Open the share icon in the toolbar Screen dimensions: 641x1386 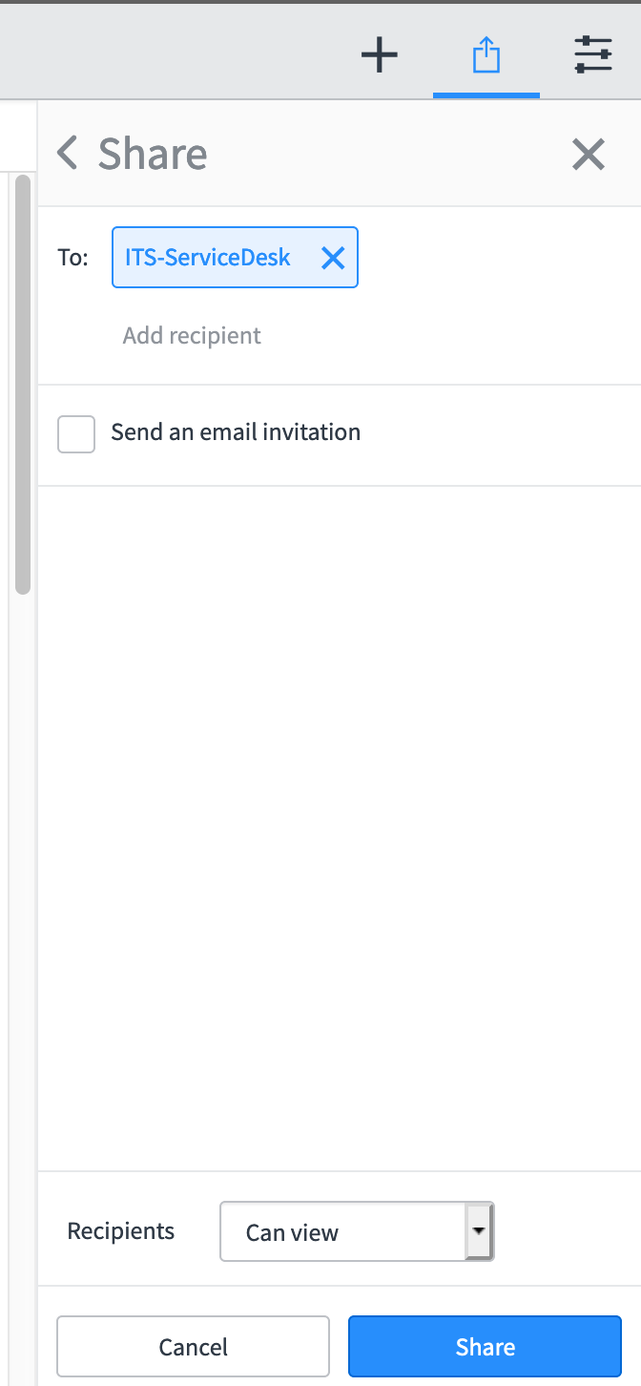[486, 55]
